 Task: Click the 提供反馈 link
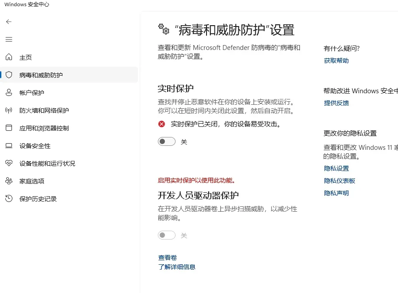coord(336,103)
